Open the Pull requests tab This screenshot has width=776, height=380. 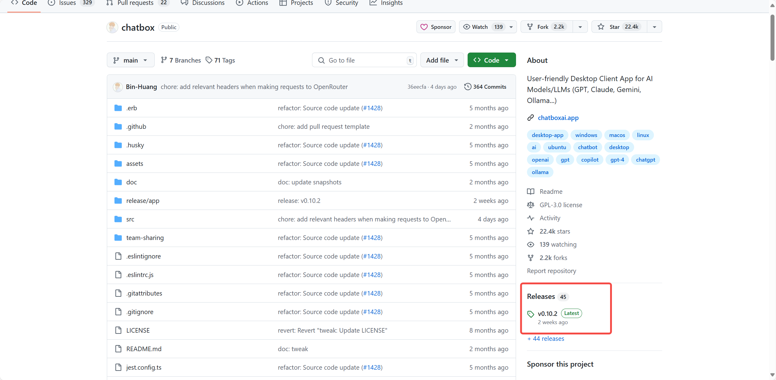point(138,3)
